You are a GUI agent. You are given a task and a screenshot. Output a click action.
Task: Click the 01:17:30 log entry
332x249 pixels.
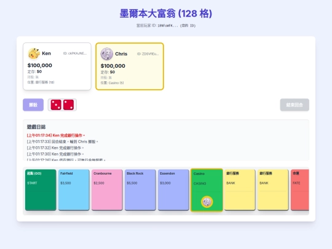[x=55, y=154]
